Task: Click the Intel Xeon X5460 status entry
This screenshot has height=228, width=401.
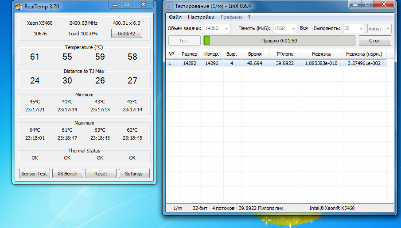Action: 332,208
